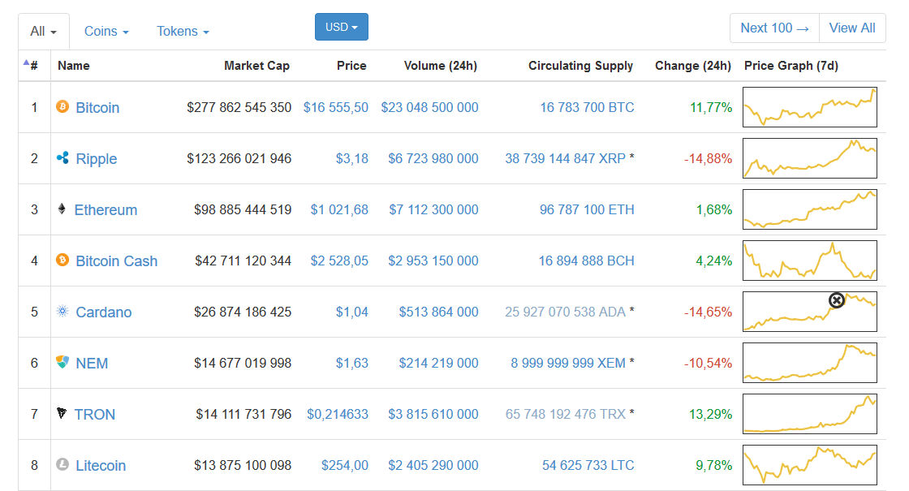Open the Bitcoin coin page link
Viewport: 909px width, 491px height.
97,108
